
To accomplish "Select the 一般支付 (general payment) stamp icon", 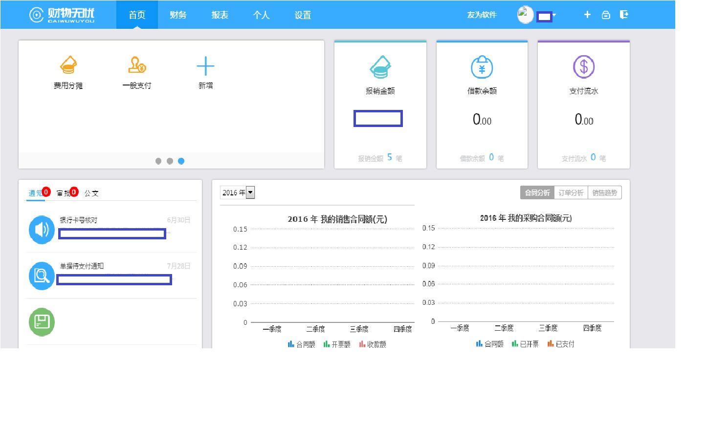I will (x=137, y=64).
